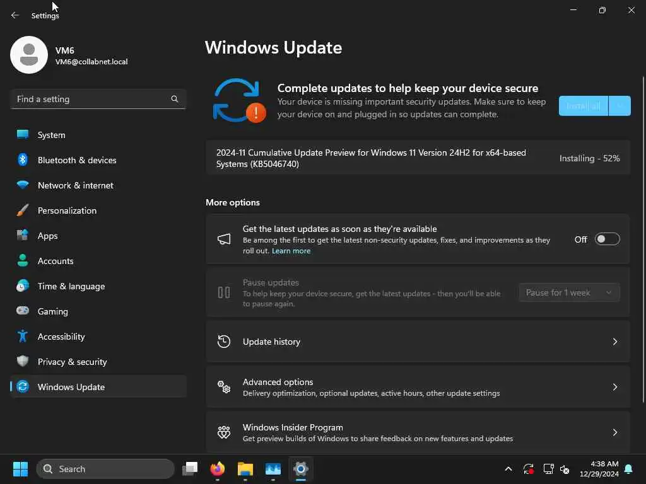Open Windows Insider Program
Image resolution: width=646 pixels, height=484 pixels.
click(x=418, y=432)
